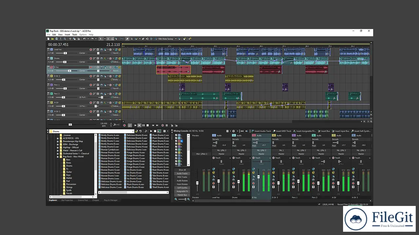The height and width of the screenshot is (235, 419).
Task: Open the Insert menu
Action: coord(67,35)
